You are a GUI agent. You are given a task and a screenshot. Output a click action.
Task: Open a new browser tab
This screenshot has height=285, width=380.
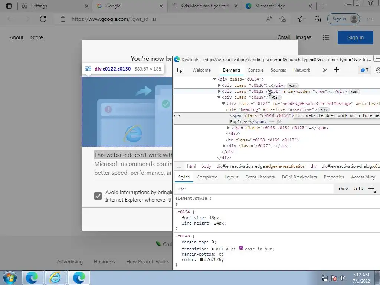(x=323, y=6)
